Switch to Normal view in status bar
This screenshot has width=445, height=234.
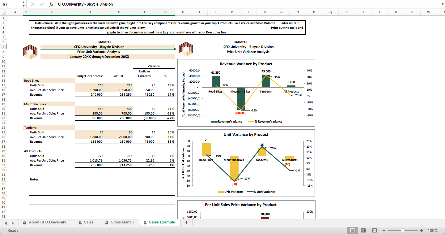coord(352,230)
